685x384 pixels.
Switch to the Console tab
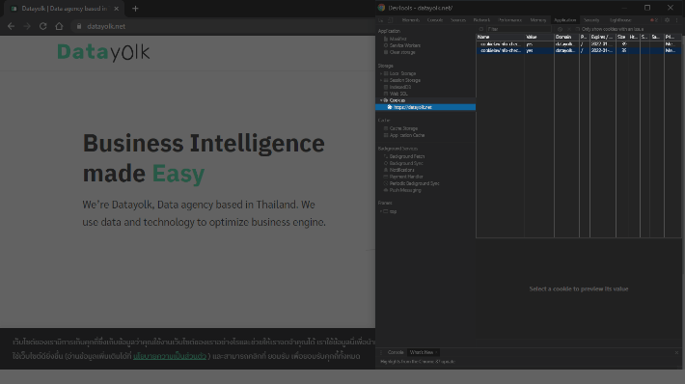click(x=435, y=20)
